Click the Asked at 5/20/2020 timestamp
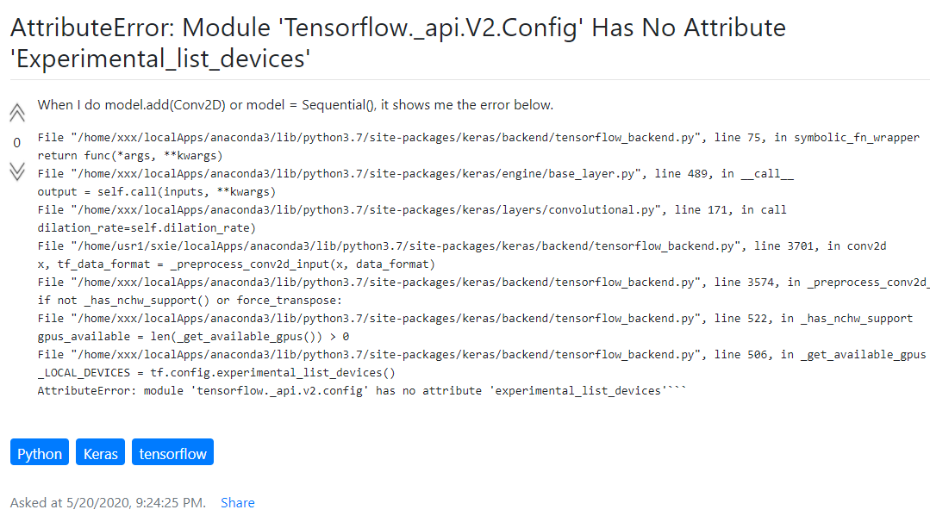The width and height of the screenshot is (930, 522). (x=108, y=502)
